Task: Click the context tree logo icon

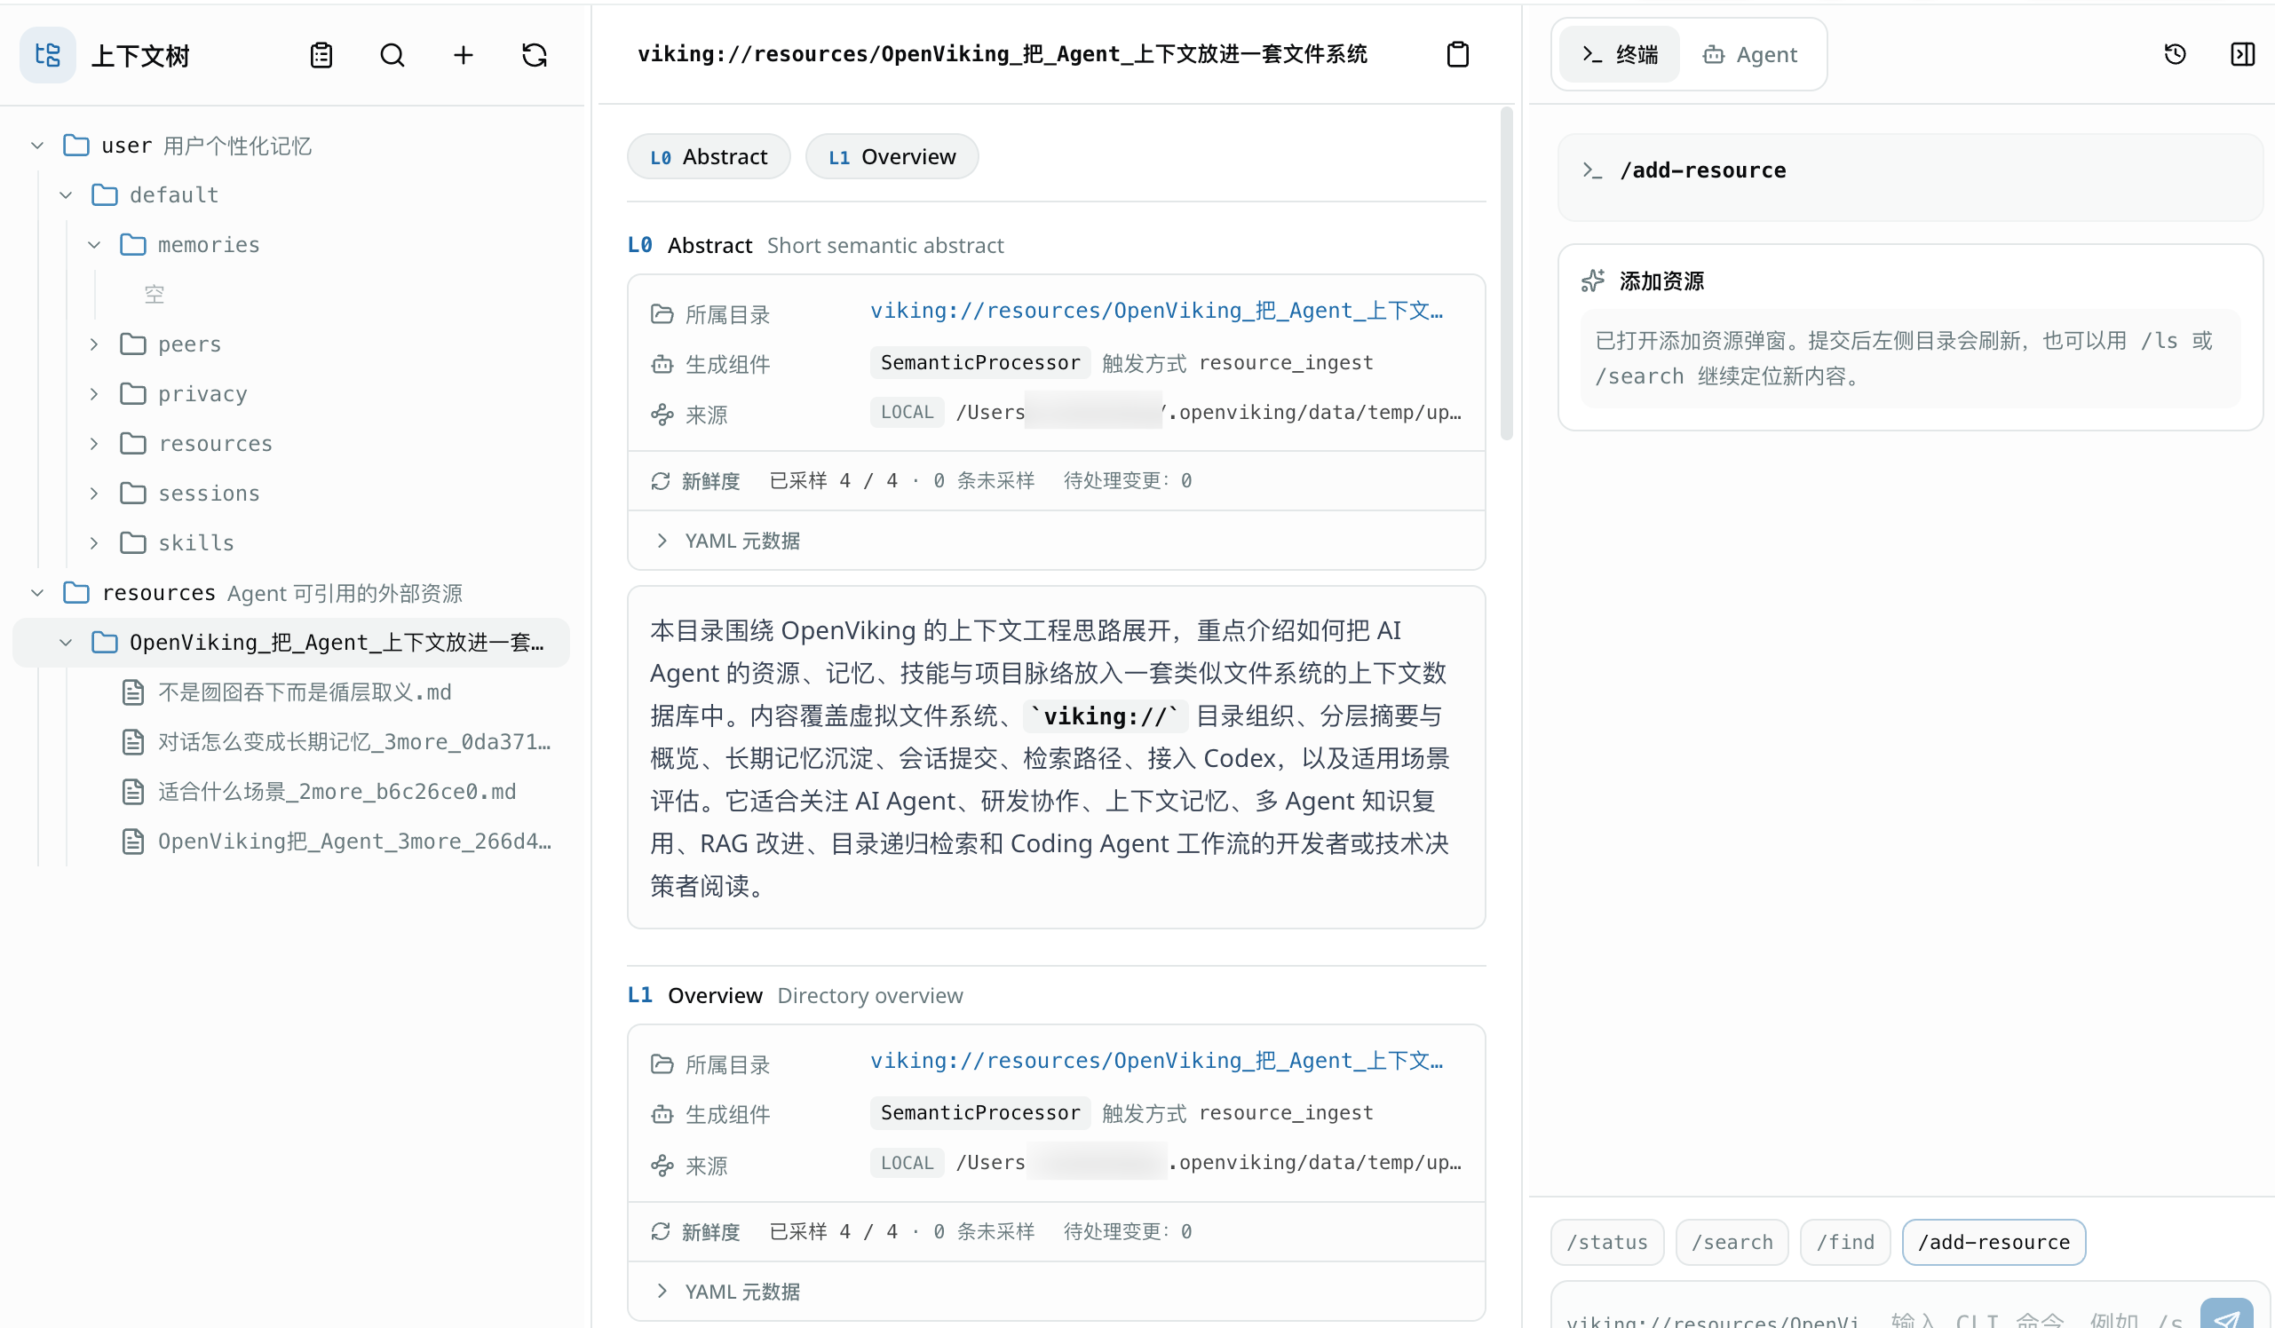Action: tap(47, 55)
